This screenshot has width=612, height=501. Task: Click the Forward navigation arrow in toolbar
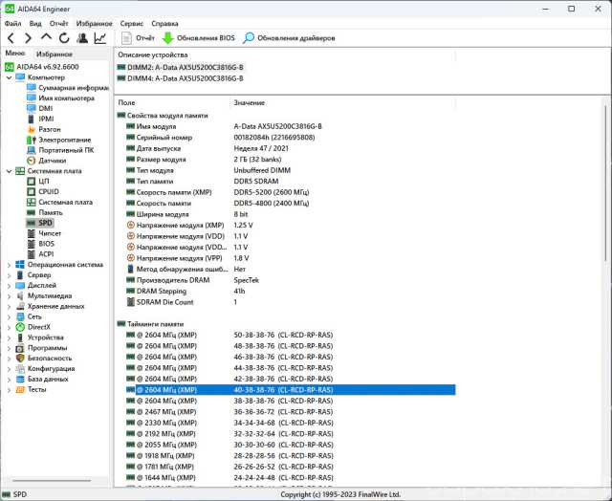click(29, 38)
